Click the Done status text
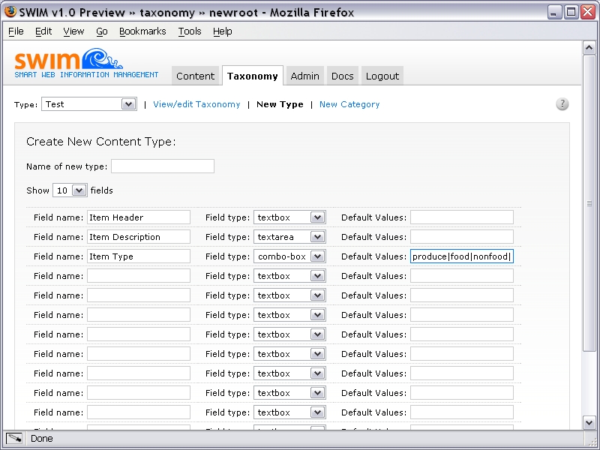The image size is (600, 450). (x=42, y=439)
